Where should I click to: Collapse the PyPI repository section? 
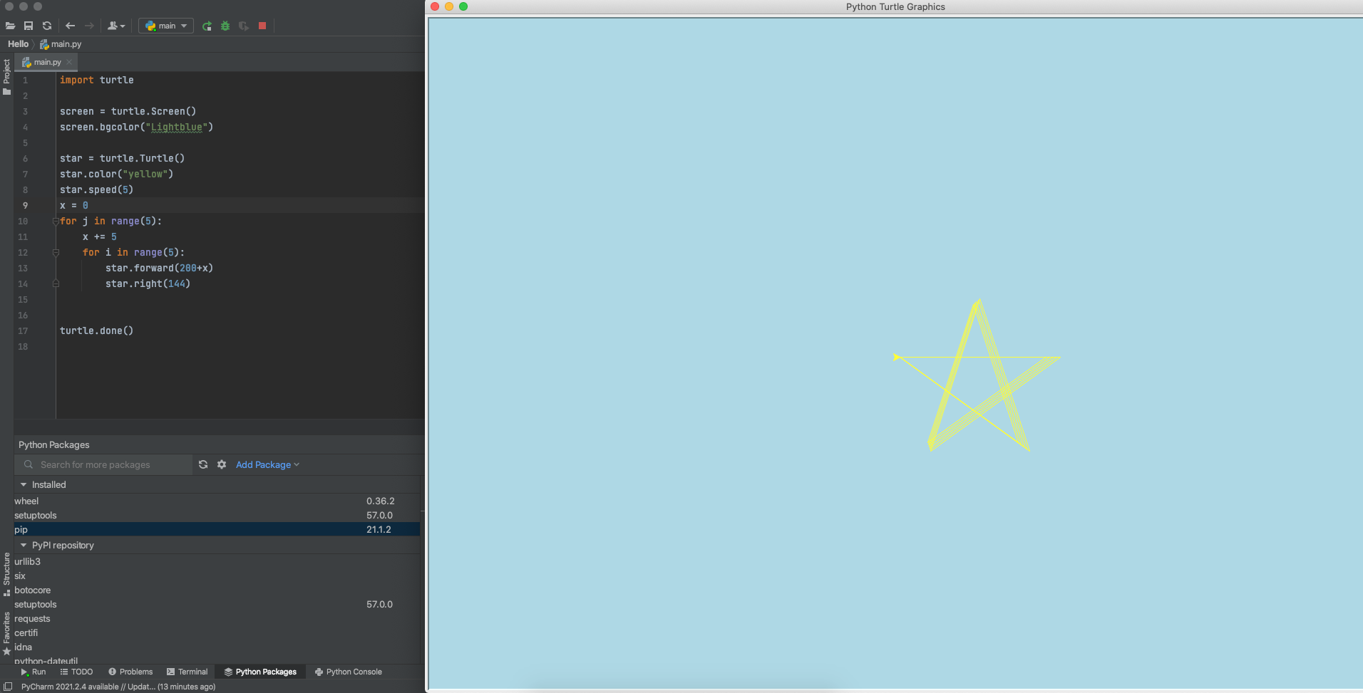click(24, 545)
